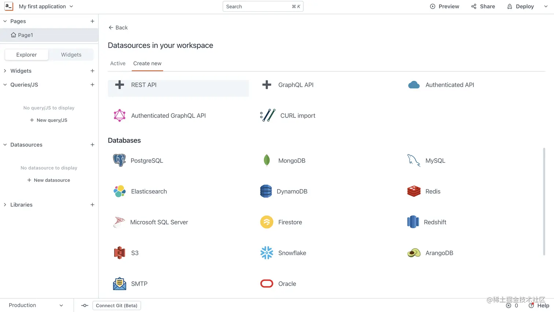Click the Deploy button
Screen dimensions: 554x312
[x=520, y=7]
